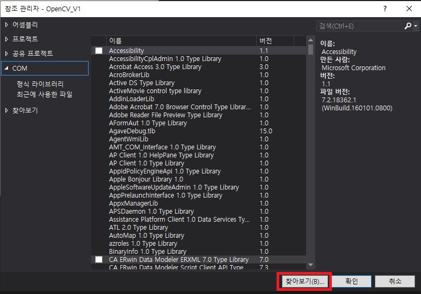Screen dimensions: 421x294
Task: Check the CA ERwin ERXML 7.0 checkbox
Action: pyautogui.click(x=99, y=259)
